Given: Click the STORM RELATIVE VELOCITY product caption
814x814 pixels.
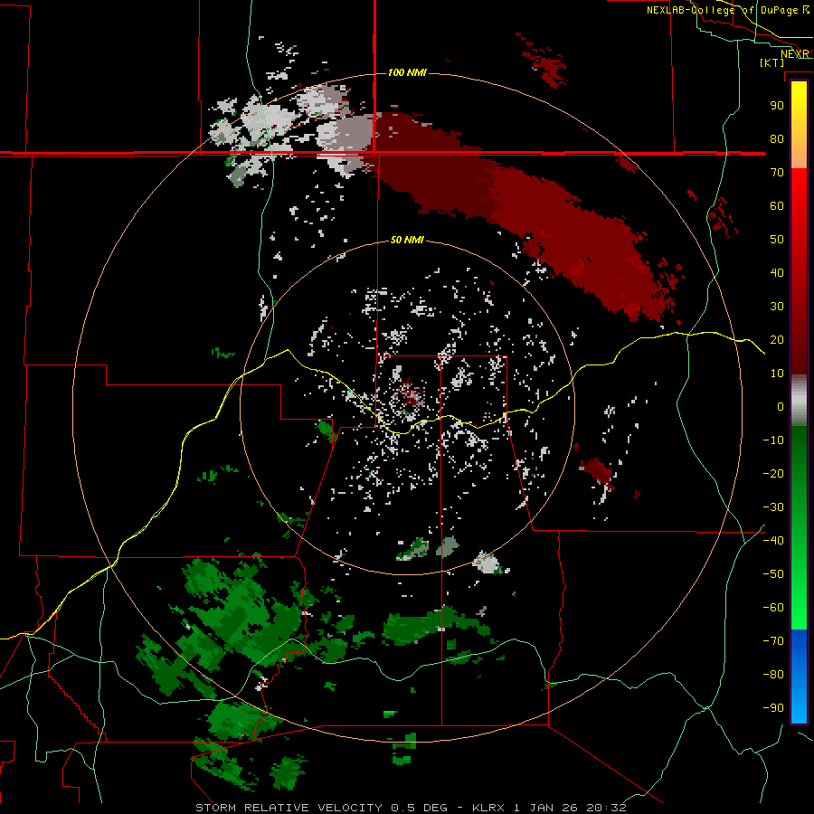Looking at the screenshot, I should 412,808.
